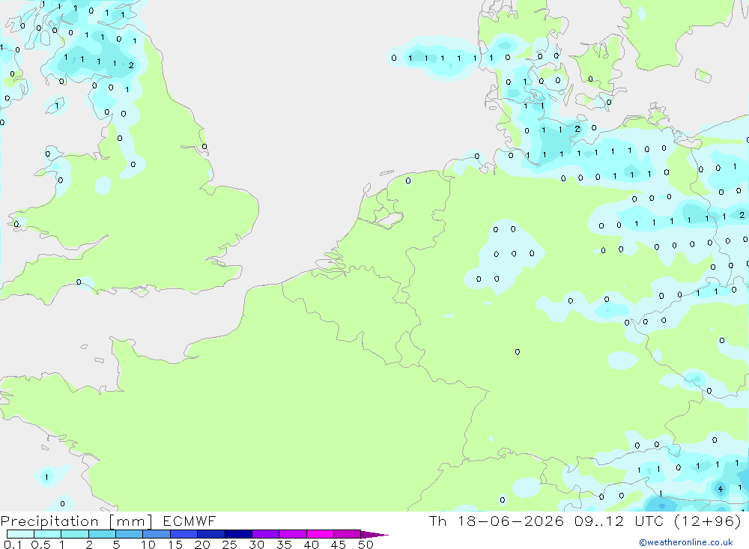Click the legend scale label '0.5'
Image resolution: width=749 pixels, height=549 pixels.
40,545
